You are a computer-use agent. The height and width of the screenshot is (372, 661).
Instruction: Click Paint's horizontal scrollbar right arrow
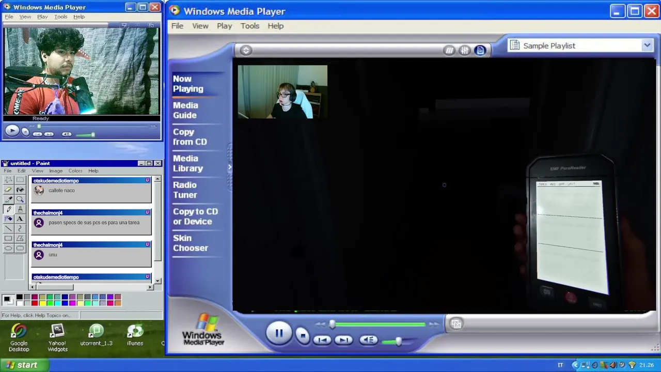150,287
